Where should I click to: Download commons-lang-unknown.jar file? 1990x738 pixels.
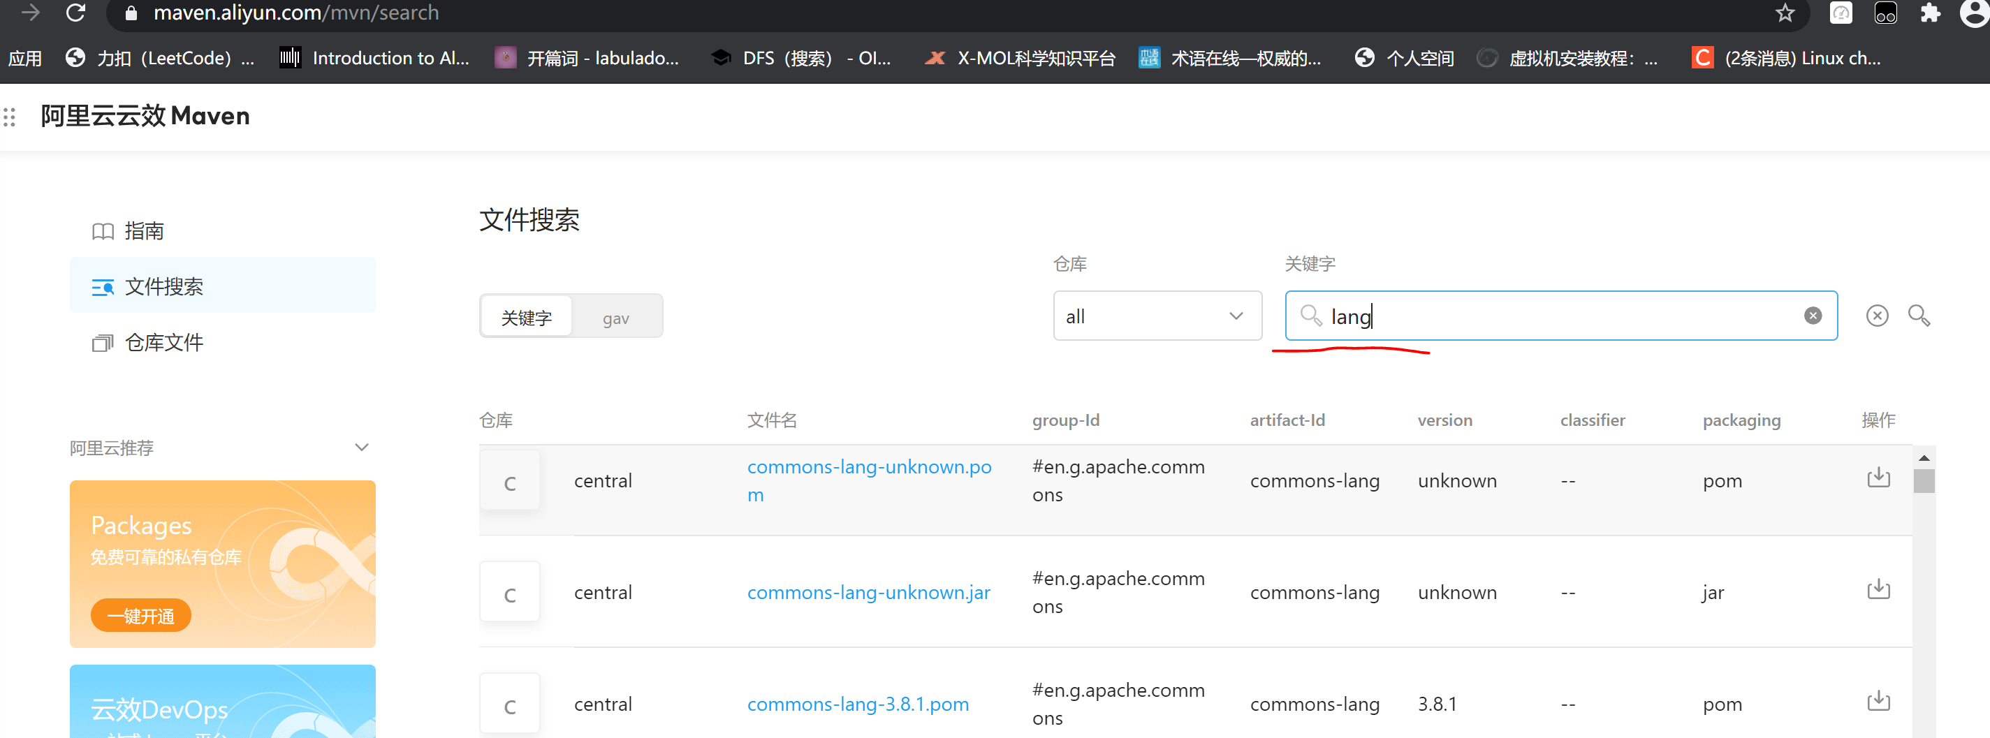1878,591
